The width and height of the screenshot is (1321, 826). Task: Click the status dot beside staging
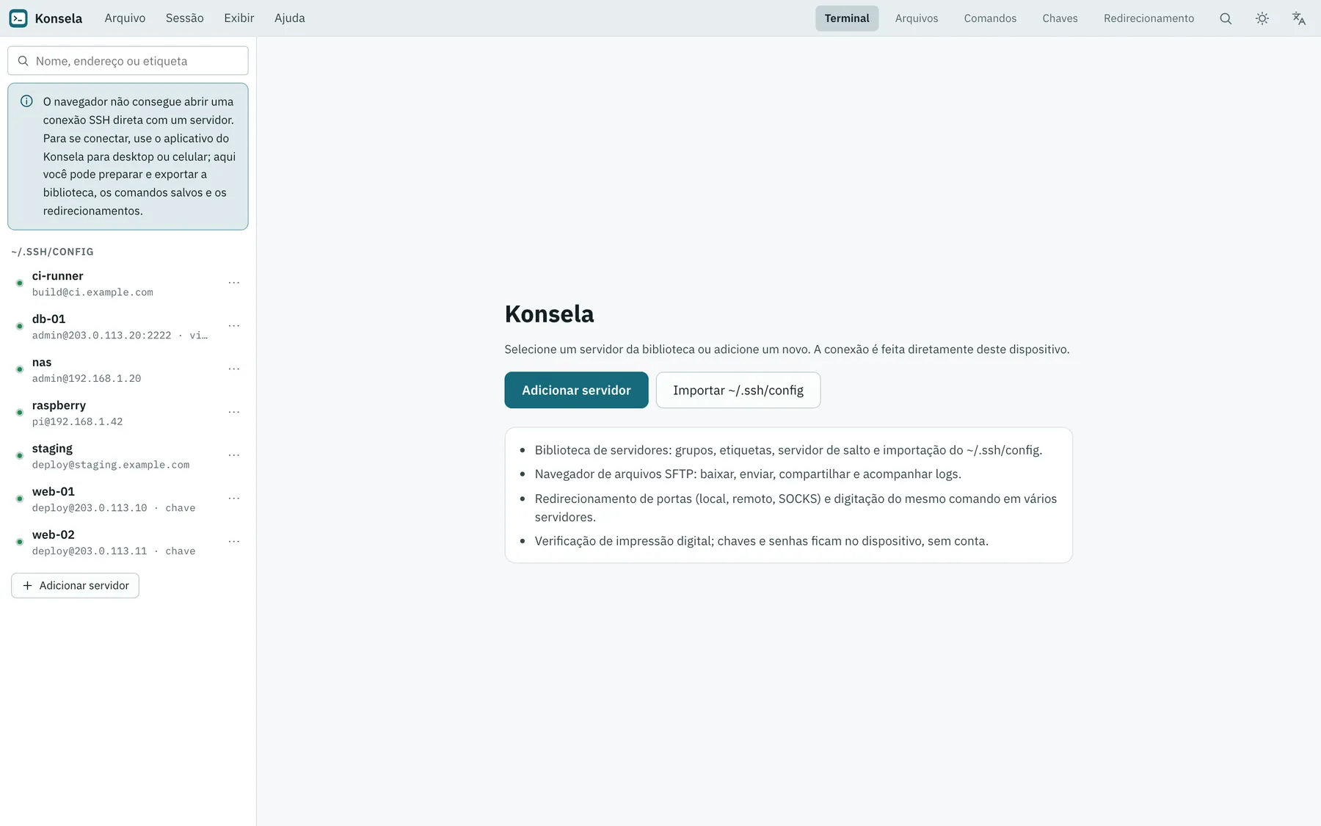20,456
